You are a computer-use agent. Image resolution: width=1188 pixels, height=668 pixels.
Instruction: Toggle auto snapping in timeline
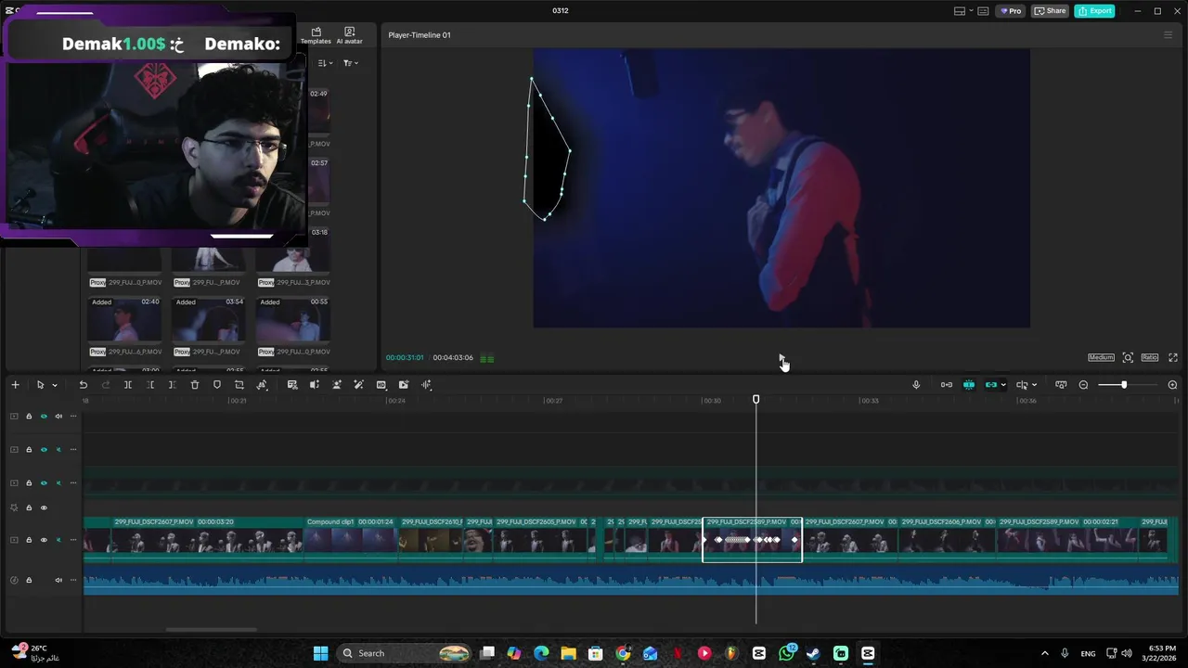(x=969, y=385)
